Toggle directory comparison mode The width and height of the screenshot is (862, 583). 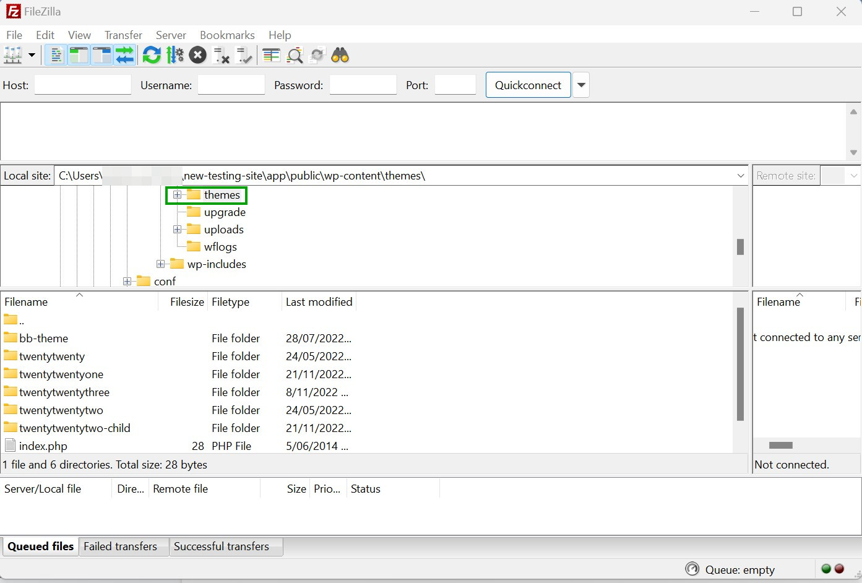pos(295,55)
